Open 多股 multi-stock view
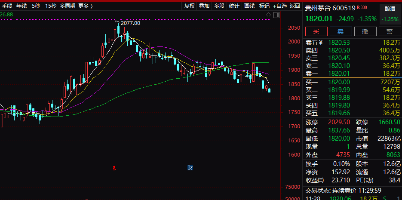This screenshot has width=402, height=200. click(219, 6)
